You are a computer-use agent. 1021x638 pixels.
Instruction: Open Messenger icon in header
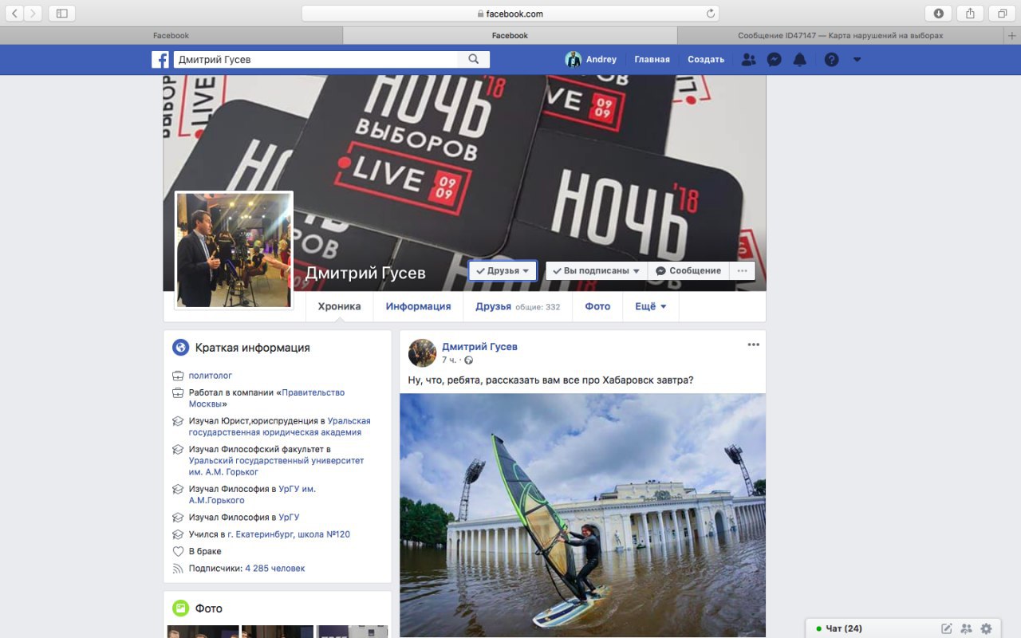[774, 59]
